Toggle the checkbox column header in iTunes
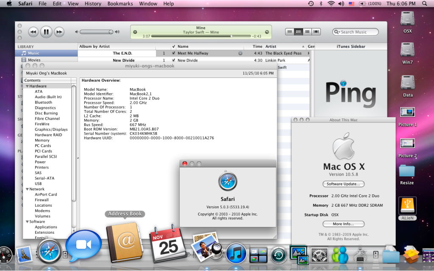This screenshot has height=271, width=434. [174, 47]
